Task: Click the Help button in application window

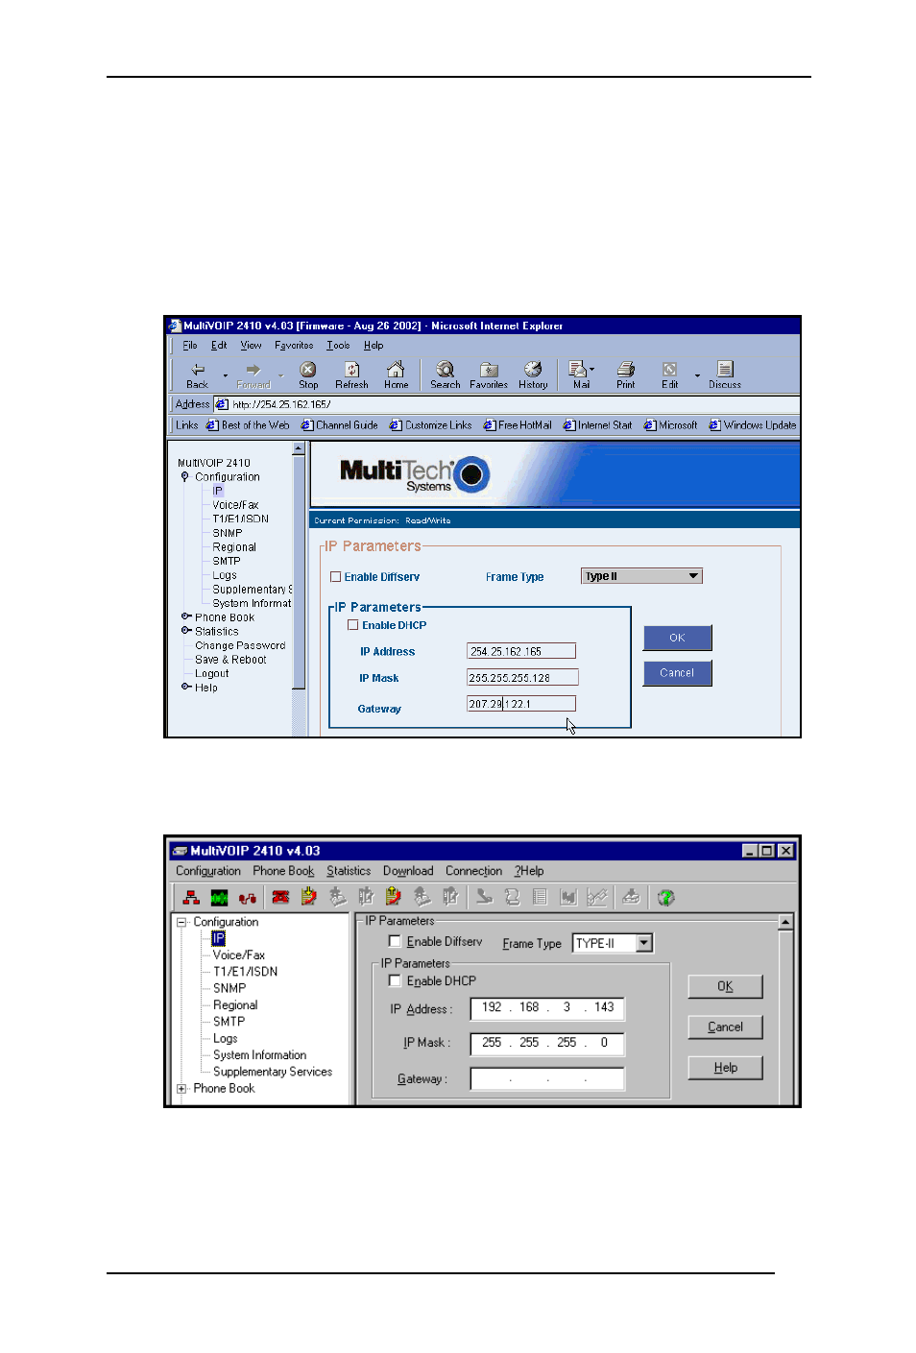Action: click(x=725, y=1068)
